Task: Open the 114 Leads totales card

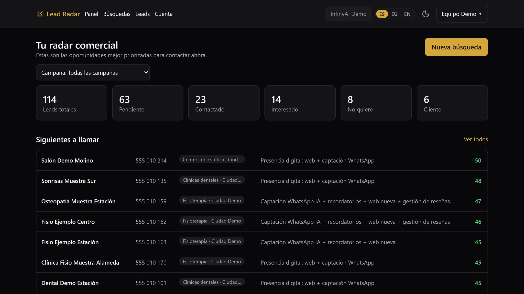Action: tap(72, 103)
